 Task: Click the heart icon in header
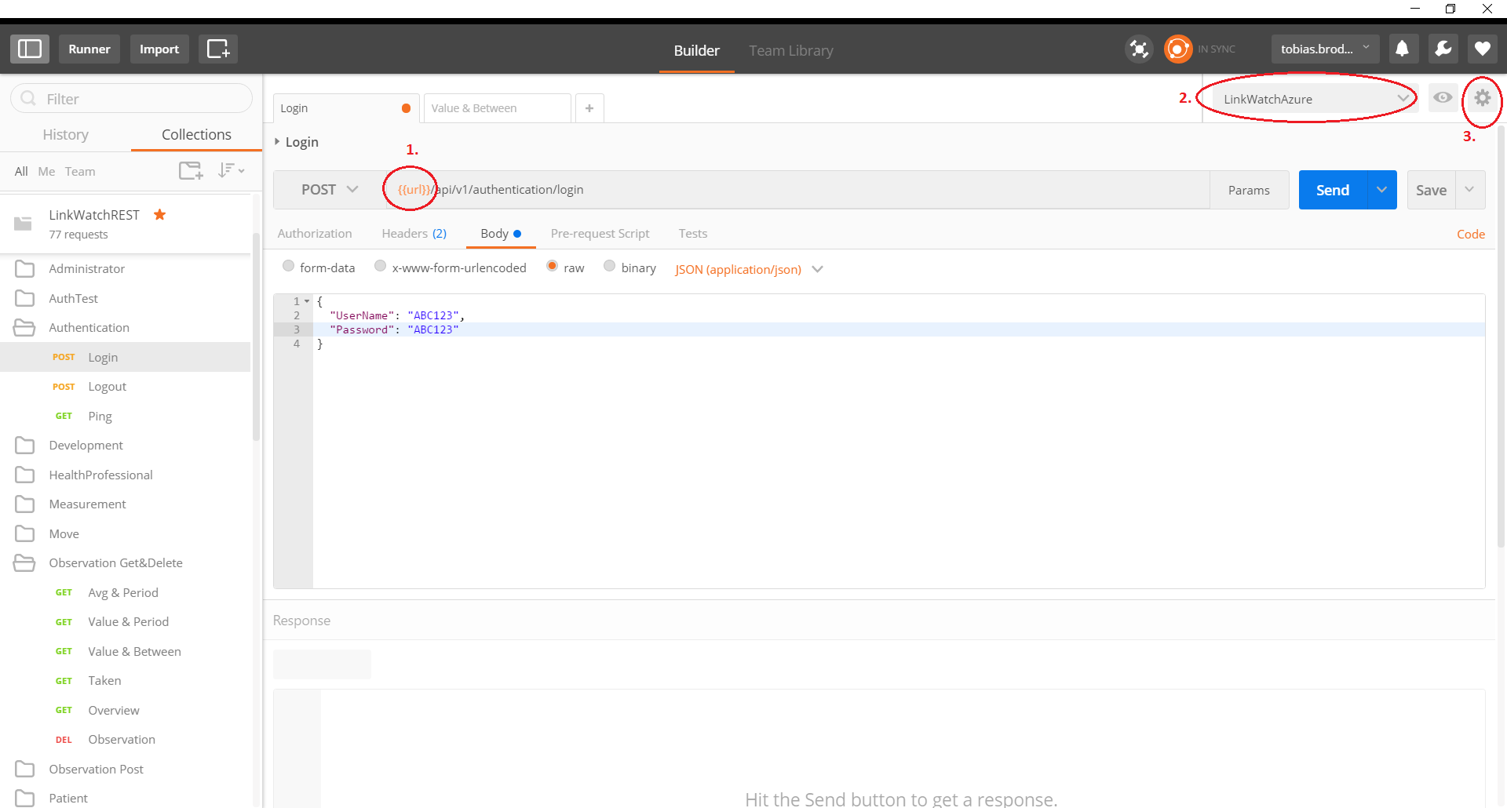(1482, 49)
